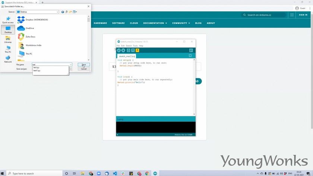Select Desktop in dialog sidebar
This screenshot has width=313, height=176.
coord(8,30)
